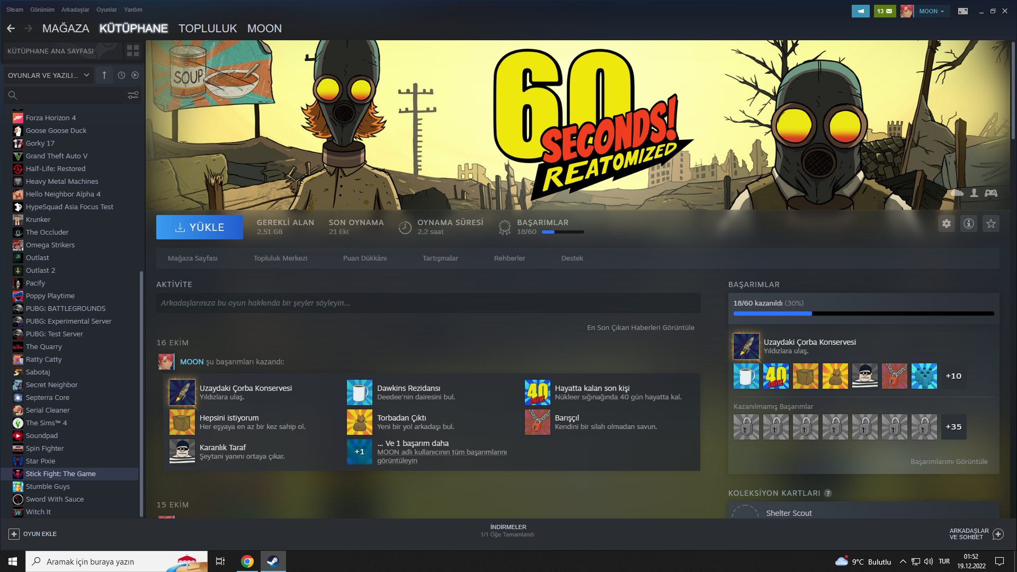Screen dimensions: 1017x572
Task: Open Destek link
Action: (x=572, y=258)
